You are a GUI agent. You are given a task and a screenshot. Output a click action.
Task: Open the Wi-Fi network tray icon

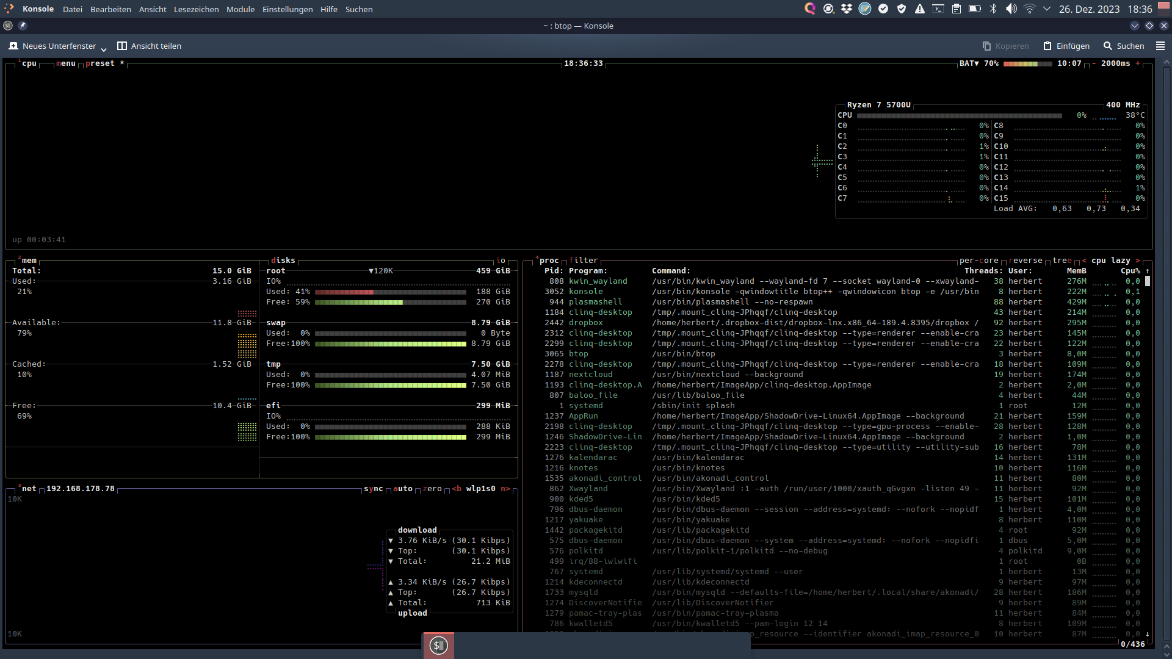tap(1030, 9)
